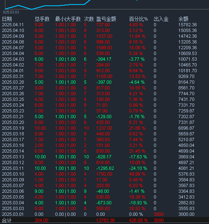Click the 次数 column header
Image resolution: width=209 pixels, height=224 pixels.
(x=89, y=19)
